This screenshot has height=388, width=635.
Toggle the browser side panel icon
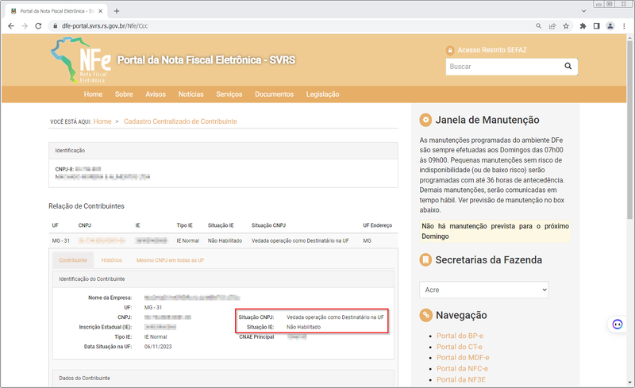pos(597,26)
